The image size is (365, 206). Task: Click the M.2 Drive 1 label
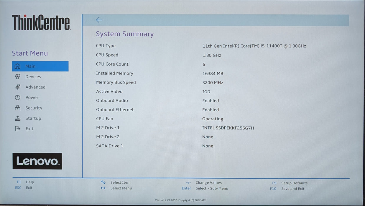click(108, 128)
